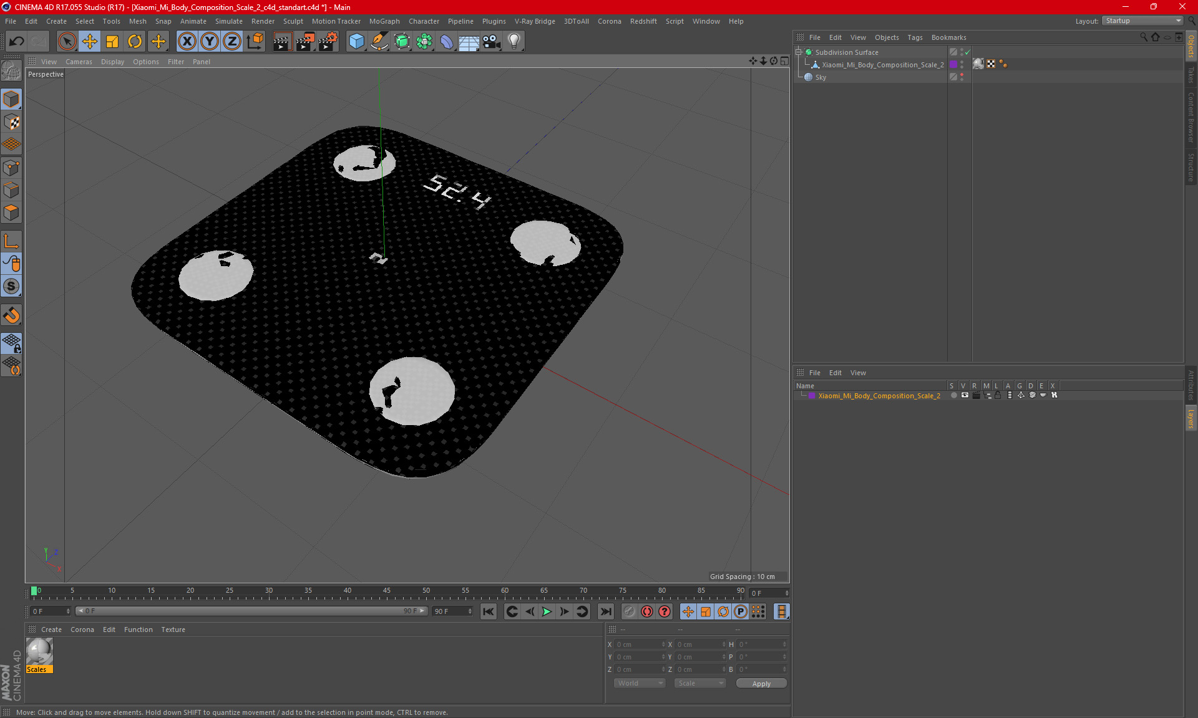Open the deformer objects icon

(447, 42)
